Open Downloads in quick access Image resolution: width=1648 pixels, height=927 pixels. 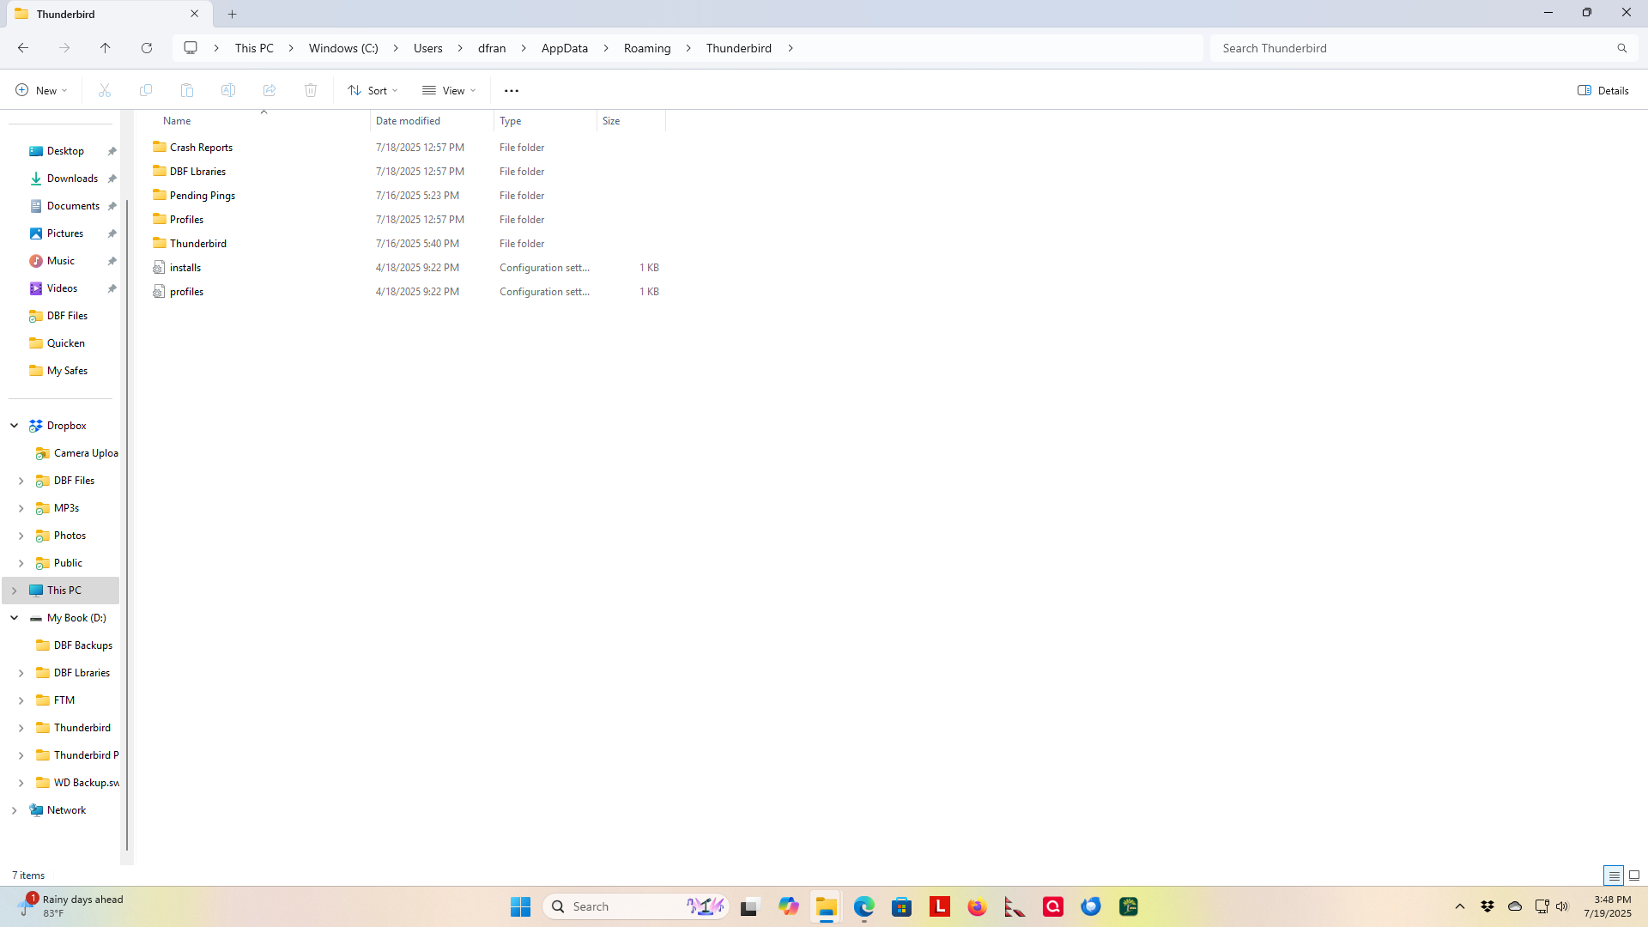coord(72,179)
